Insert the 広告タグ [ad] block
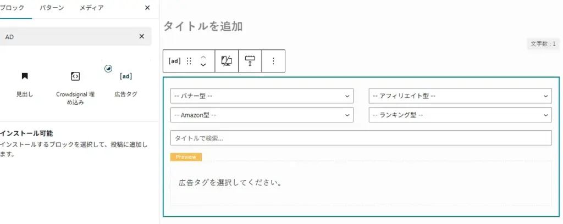Viewport: 563px width, 224px height. click(126, 85)
